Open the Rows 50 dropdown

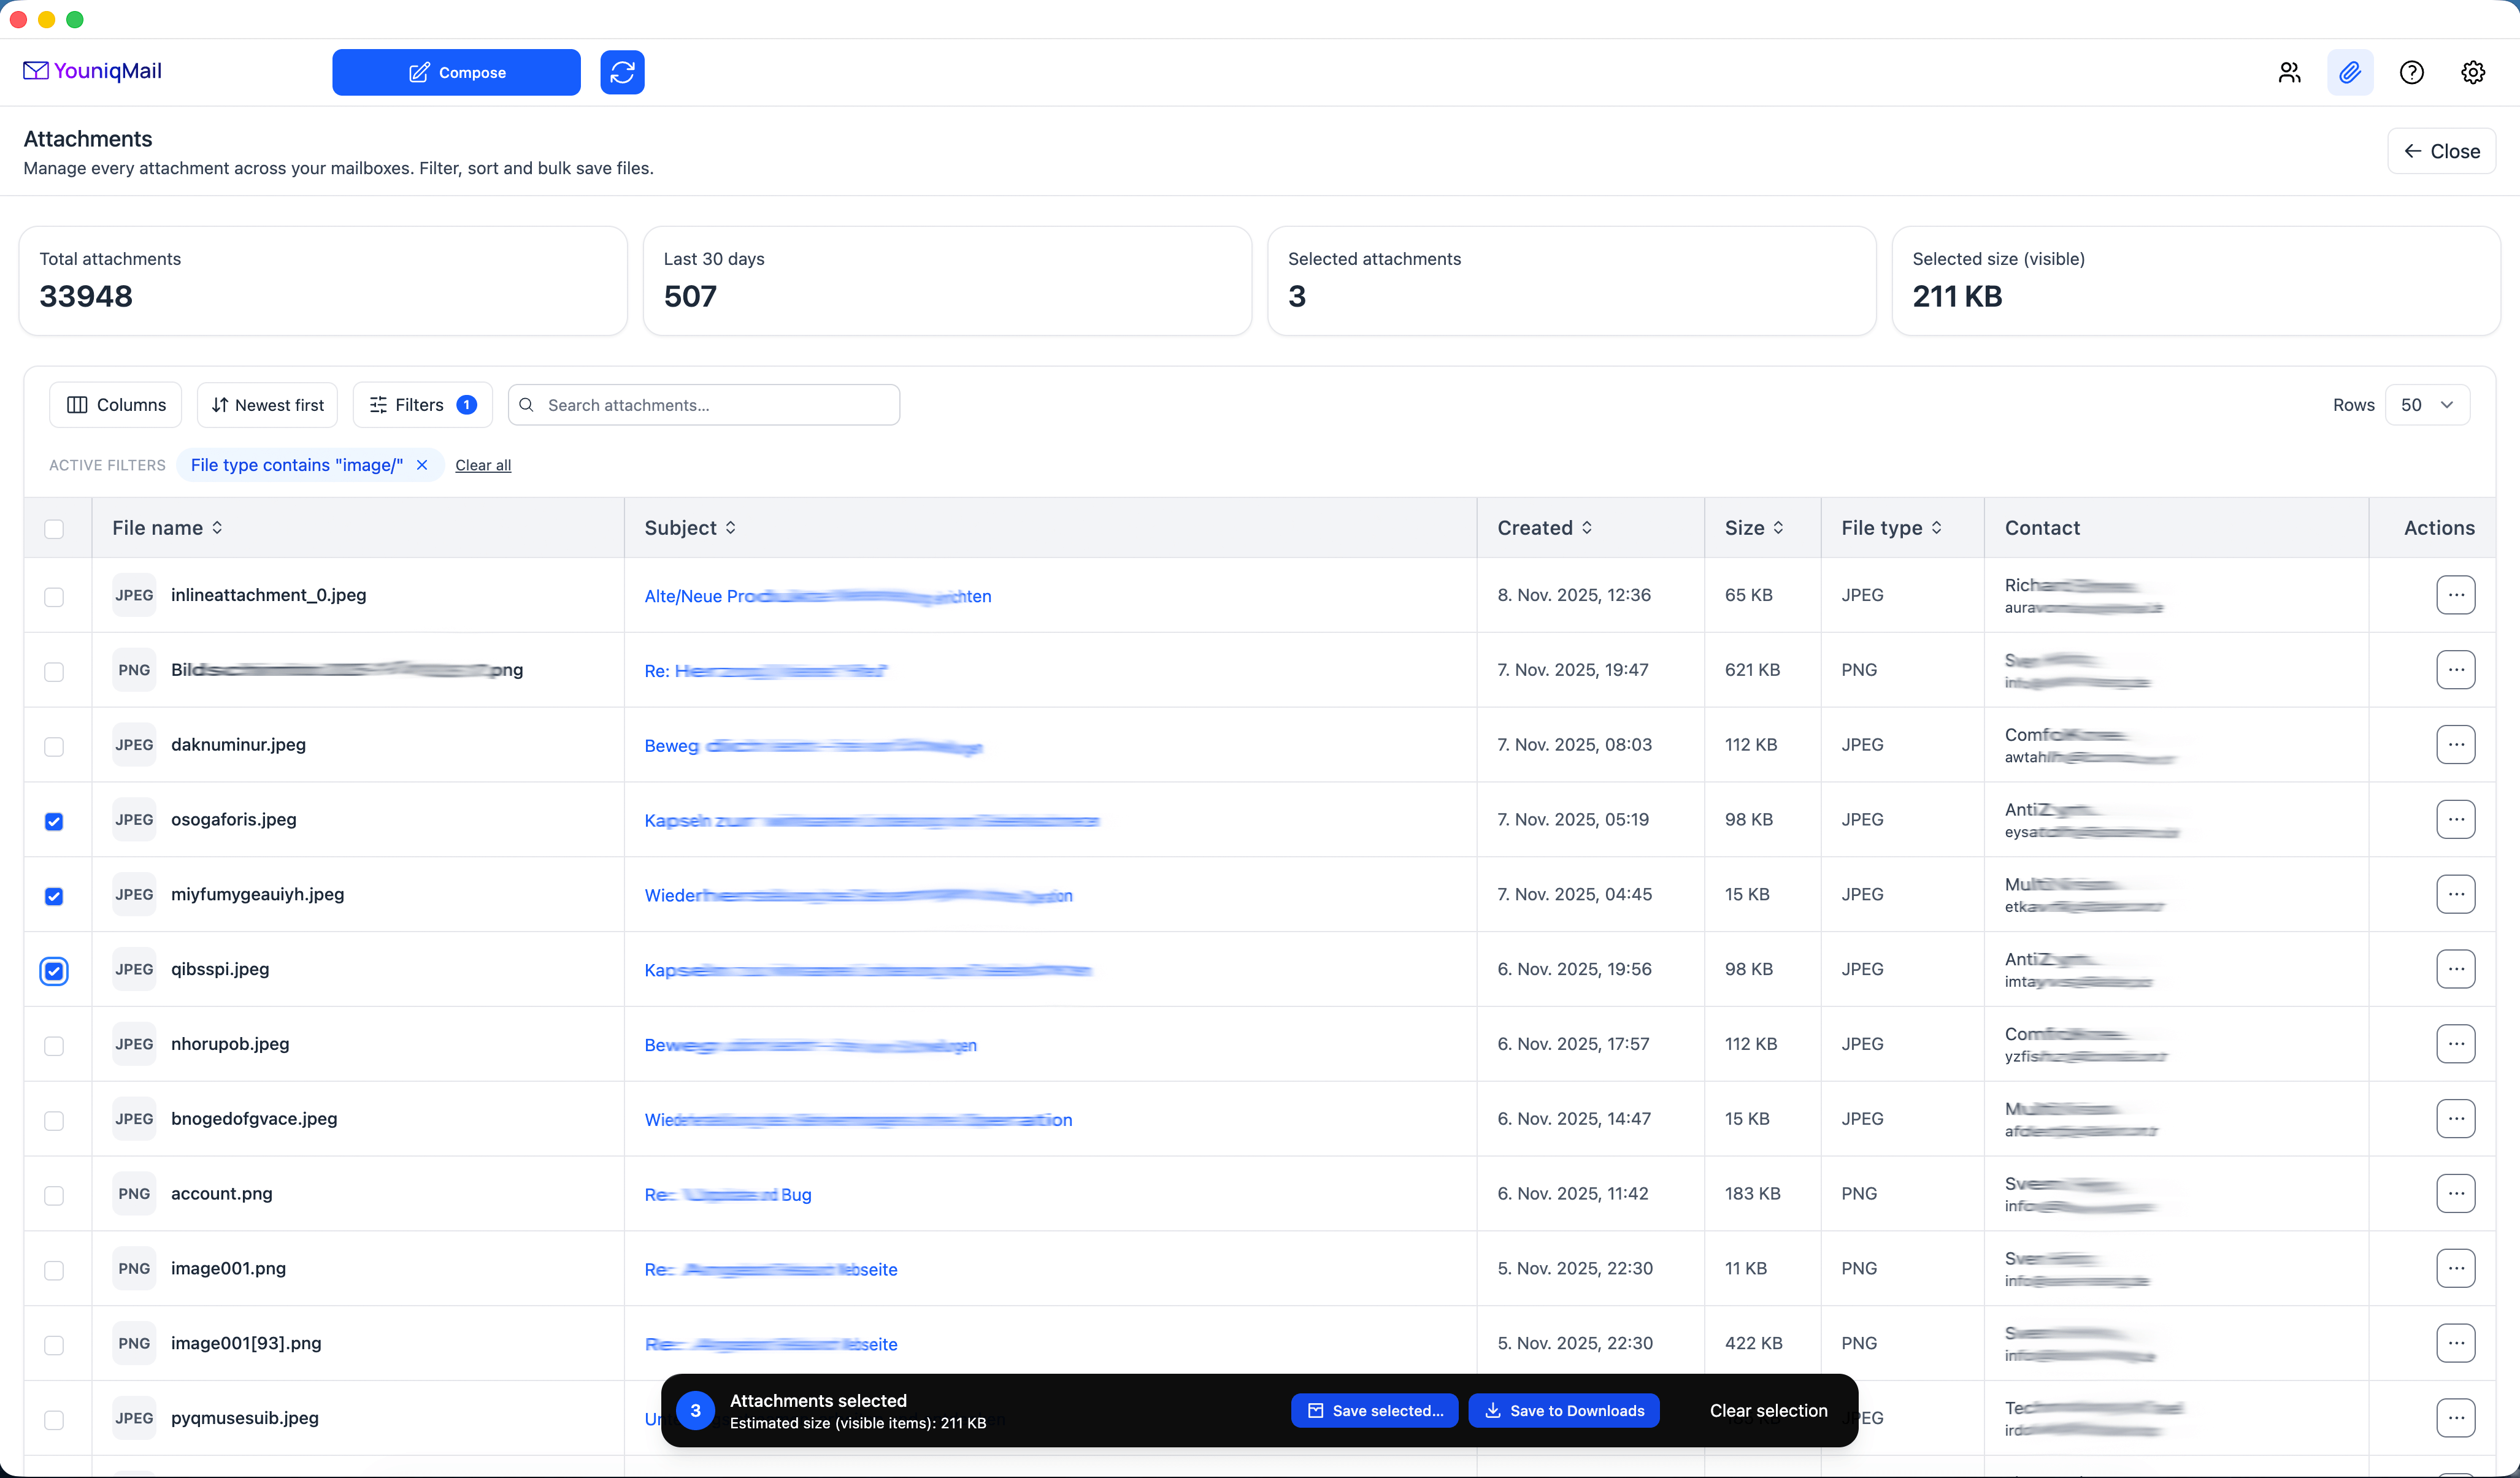tap(2427, 405)
